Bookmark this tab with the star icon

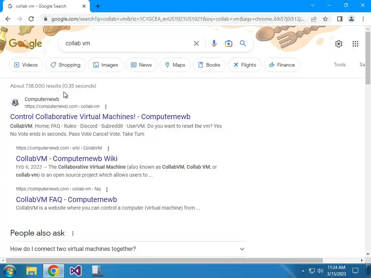click(x=325, y=19)
